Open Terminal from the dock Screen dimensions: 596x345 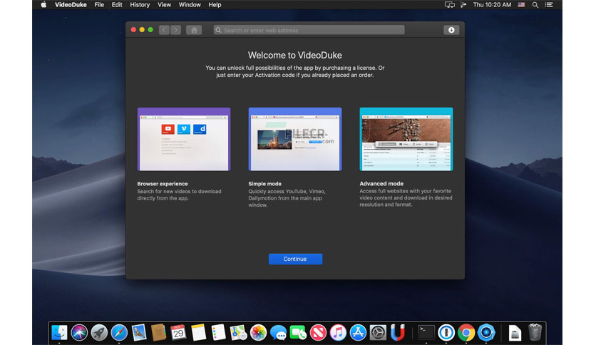click(x=426, y=333)
